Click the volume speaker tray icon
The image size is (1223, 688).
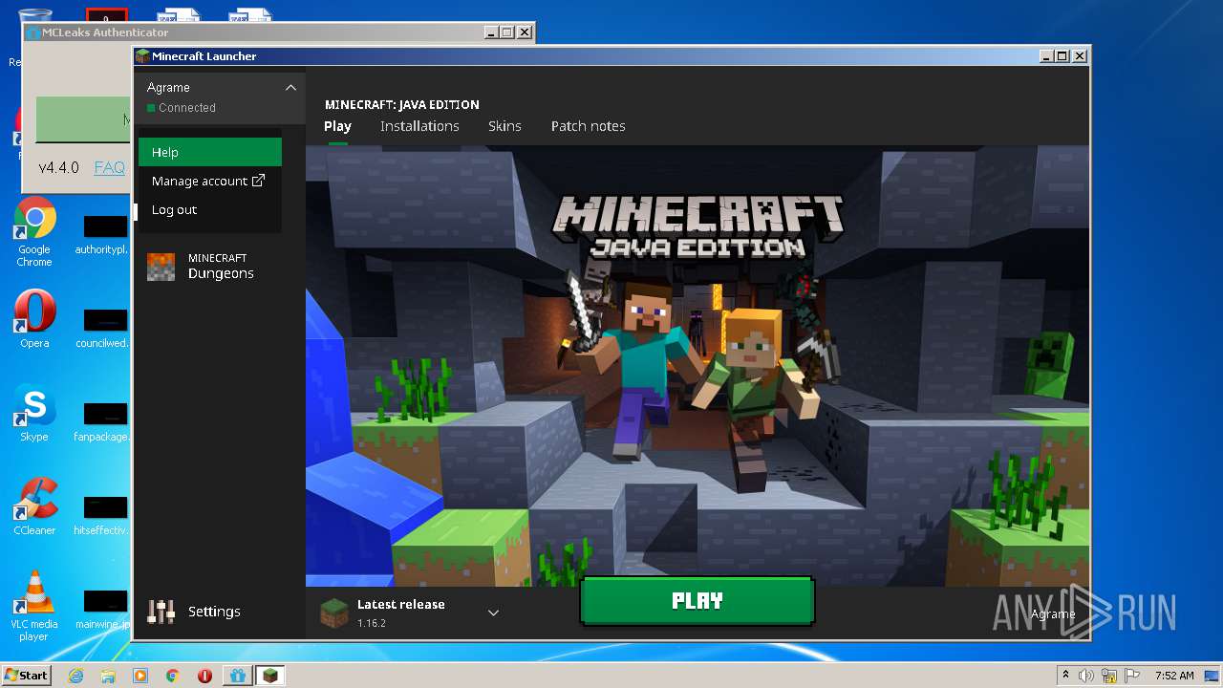1086,676
